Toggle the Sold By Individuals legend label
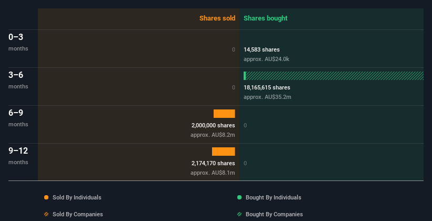The width and height of the screenshot is (432, 221). (x=77, y=197)
